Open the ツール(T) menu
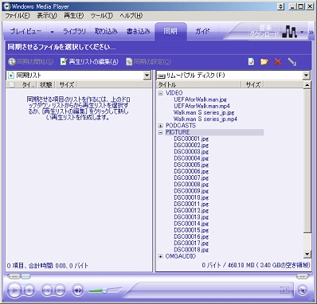 (101, 16)
